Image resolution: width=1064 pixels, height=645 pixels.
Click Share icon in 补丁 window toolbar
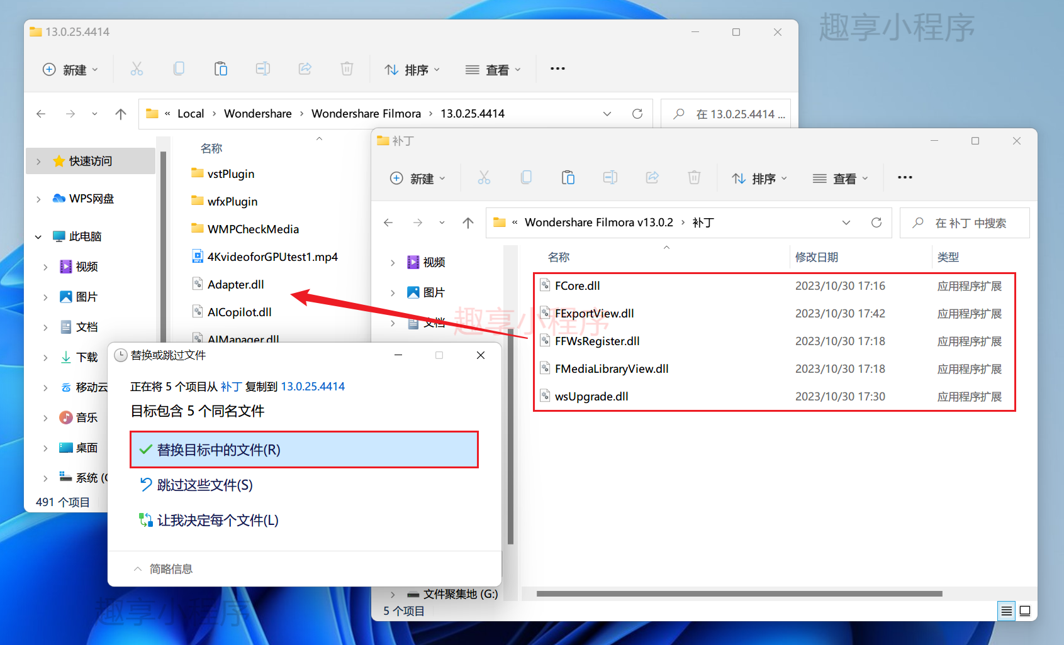(652, 178)
